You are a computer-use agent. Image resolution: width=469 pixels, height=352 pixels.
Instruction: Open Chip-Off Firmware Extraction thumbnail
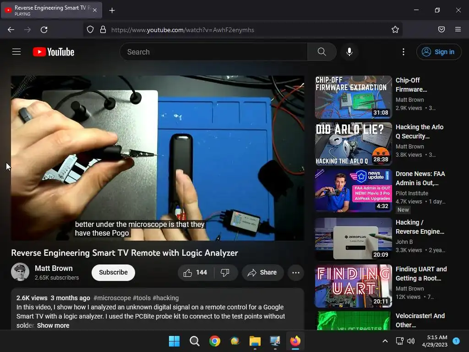(353, 97)
